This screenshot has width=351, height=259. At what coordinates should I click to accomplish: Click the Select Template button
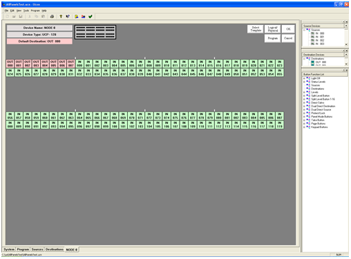[x=256, y=29]
